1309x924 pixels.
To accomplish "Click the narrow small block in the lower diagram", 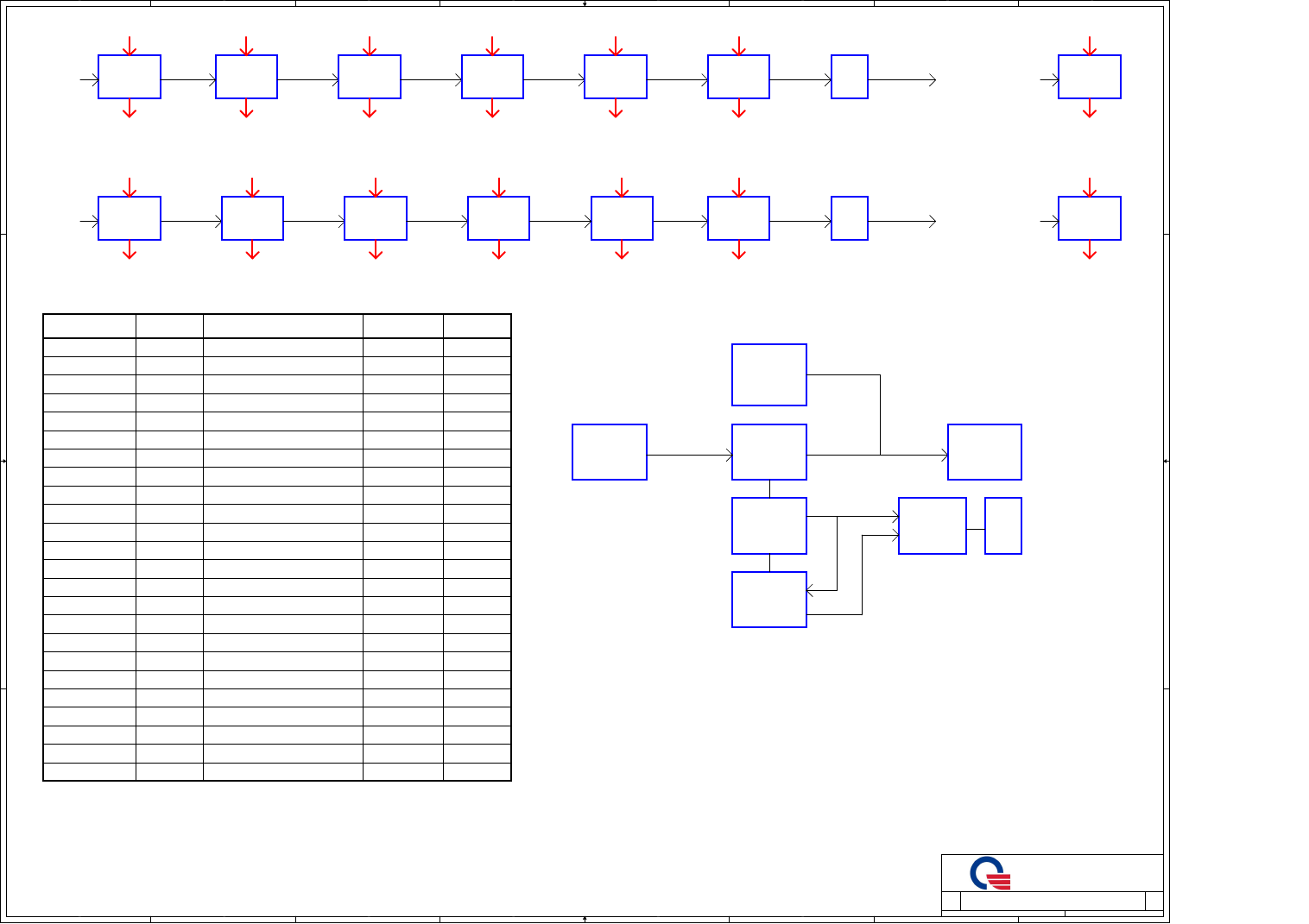I will (1002, 525).
